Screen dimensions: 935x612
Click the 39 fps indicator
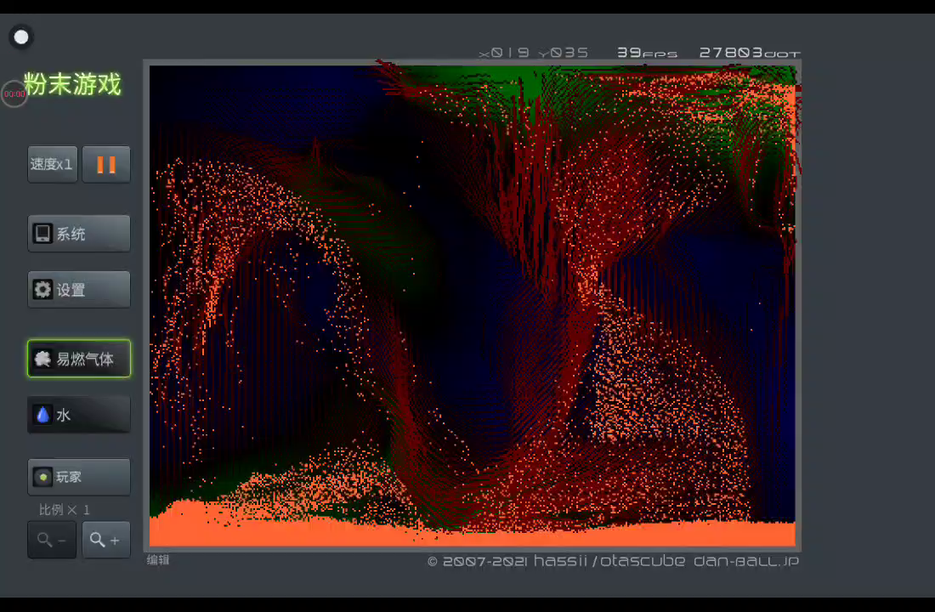coord(646,53)
